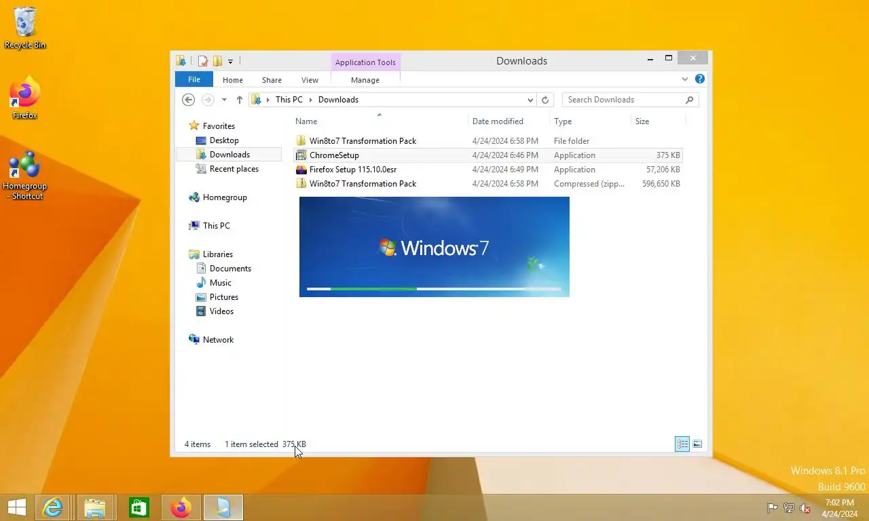Switch to Details view layout button
869x521 pixels.
point(682,444)
